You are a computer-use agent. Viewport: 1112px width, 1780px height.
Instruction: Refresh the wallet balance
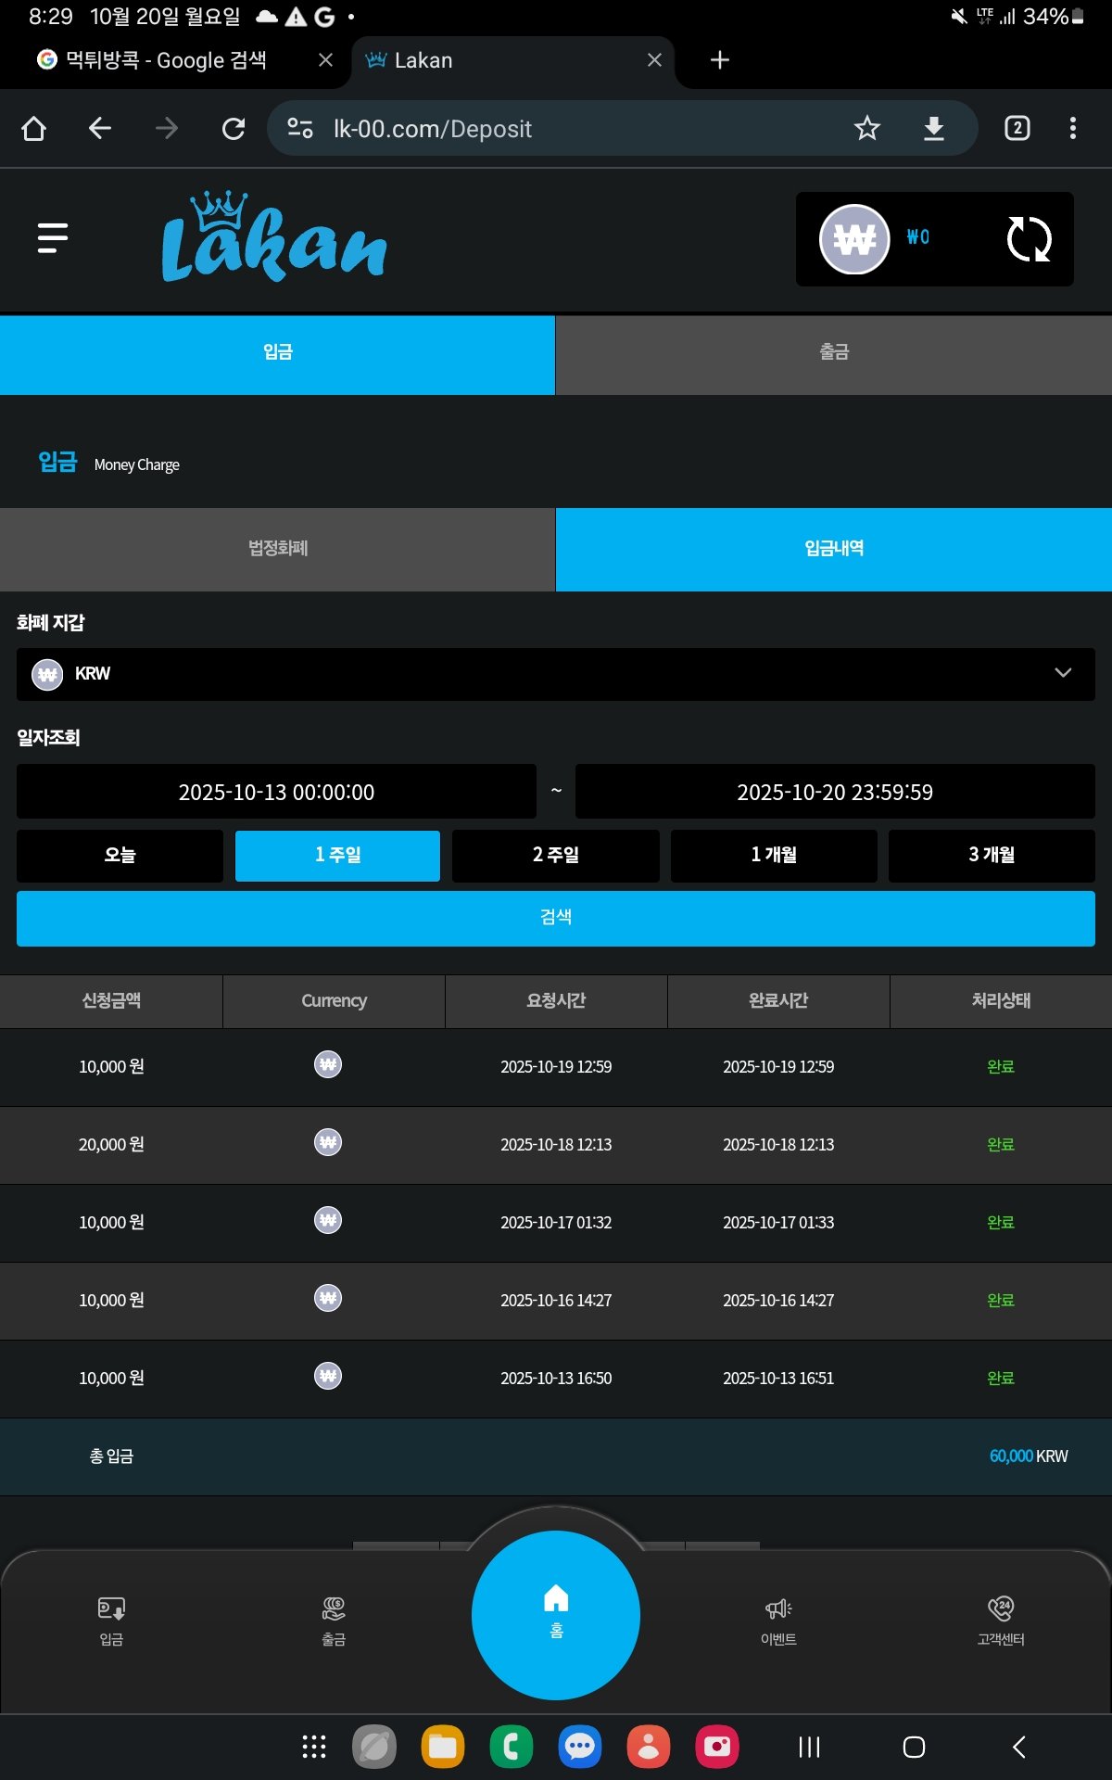(1028, 239)
